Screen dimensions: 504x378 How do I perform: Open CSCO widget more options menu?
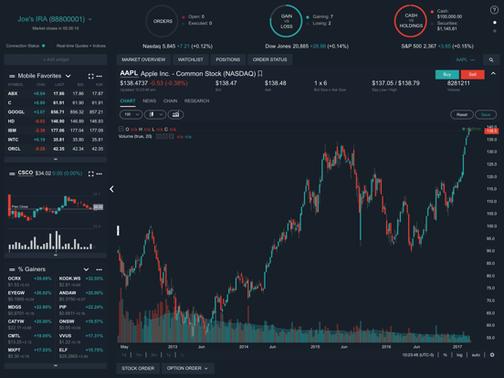click(100, 173)
